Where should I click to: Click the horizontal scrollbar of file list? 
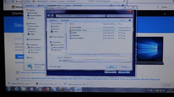(x=95, y=54)
